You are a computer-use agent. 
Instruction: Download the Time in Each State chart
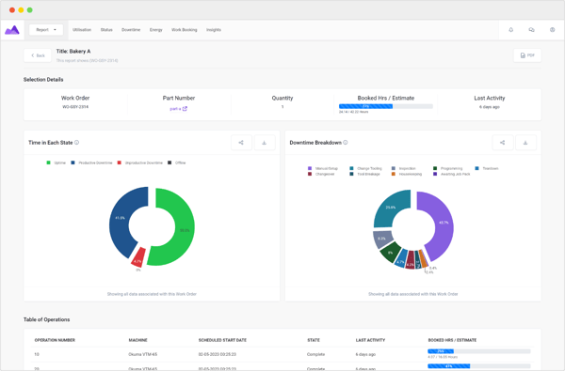point(265,143)
